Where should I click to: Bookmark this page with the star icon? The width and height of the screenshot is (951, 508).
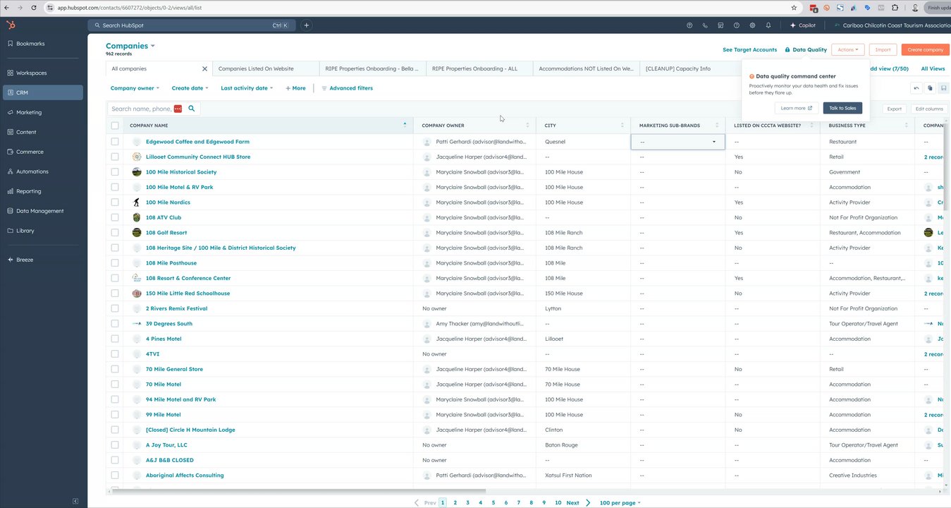click(794, 8)
